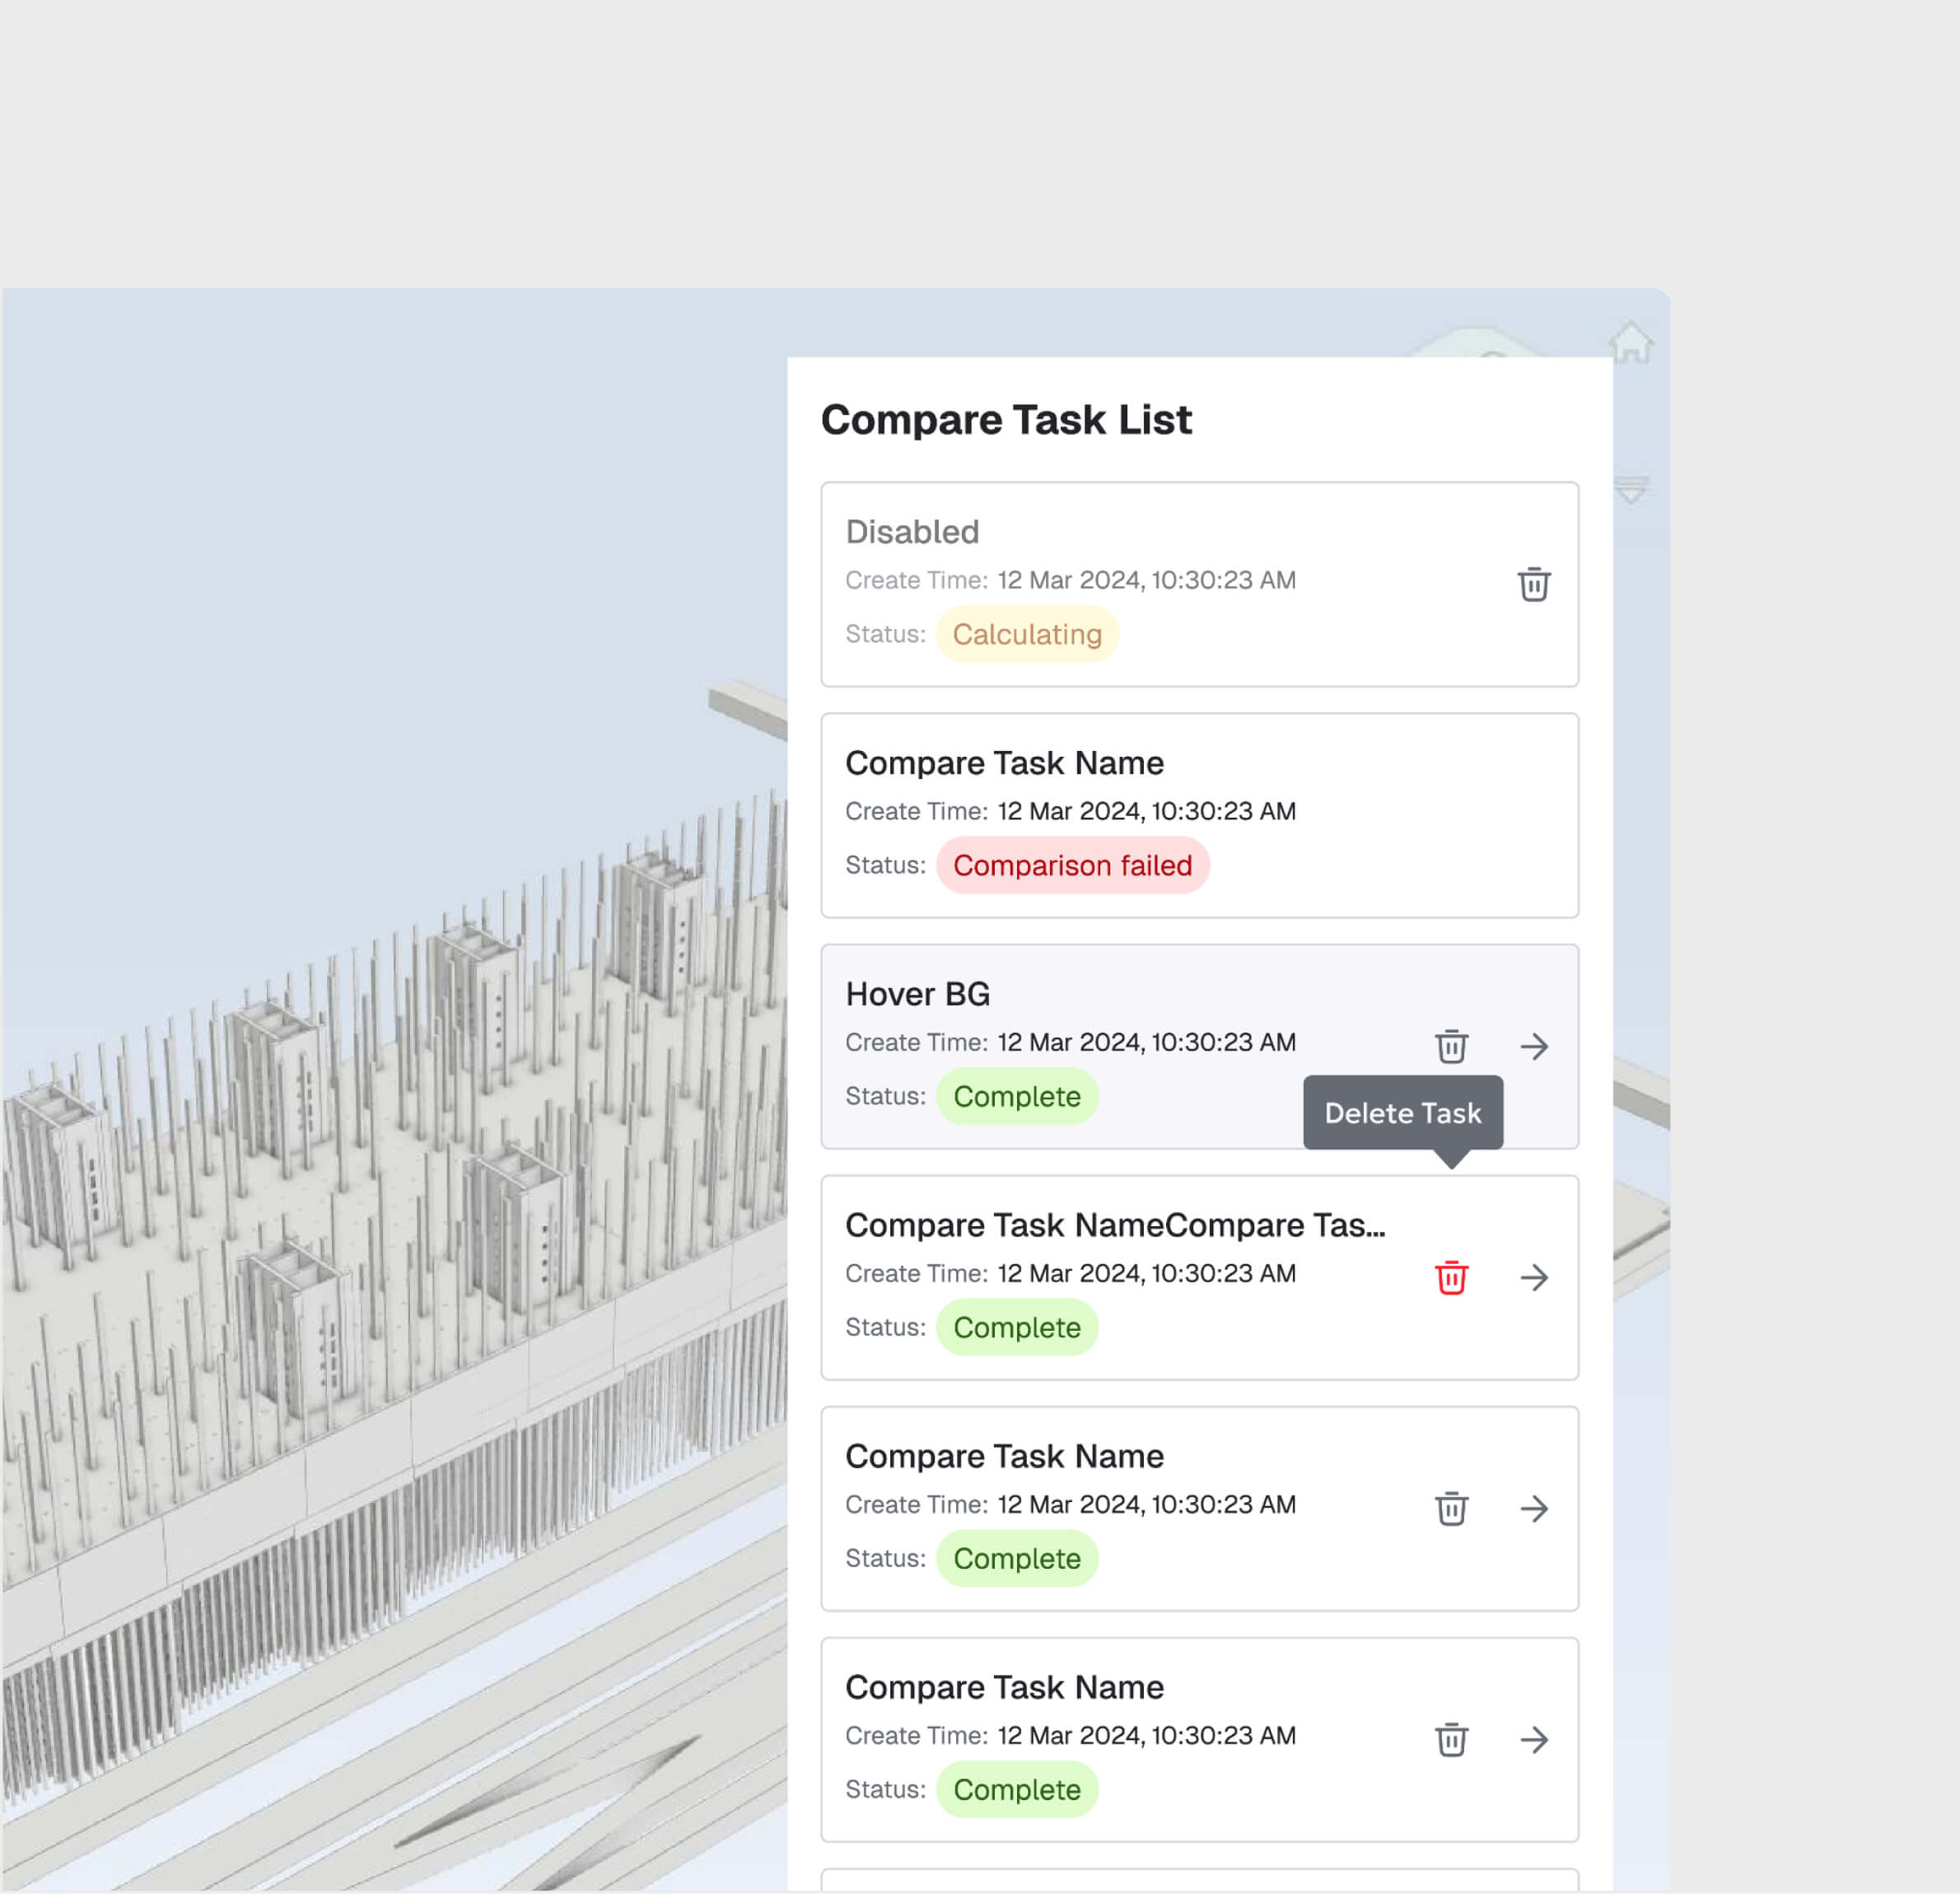The image size is (1960, 1894).
Task: Open Hover BG task with the arrow icon
Action: [1536, 1046]
